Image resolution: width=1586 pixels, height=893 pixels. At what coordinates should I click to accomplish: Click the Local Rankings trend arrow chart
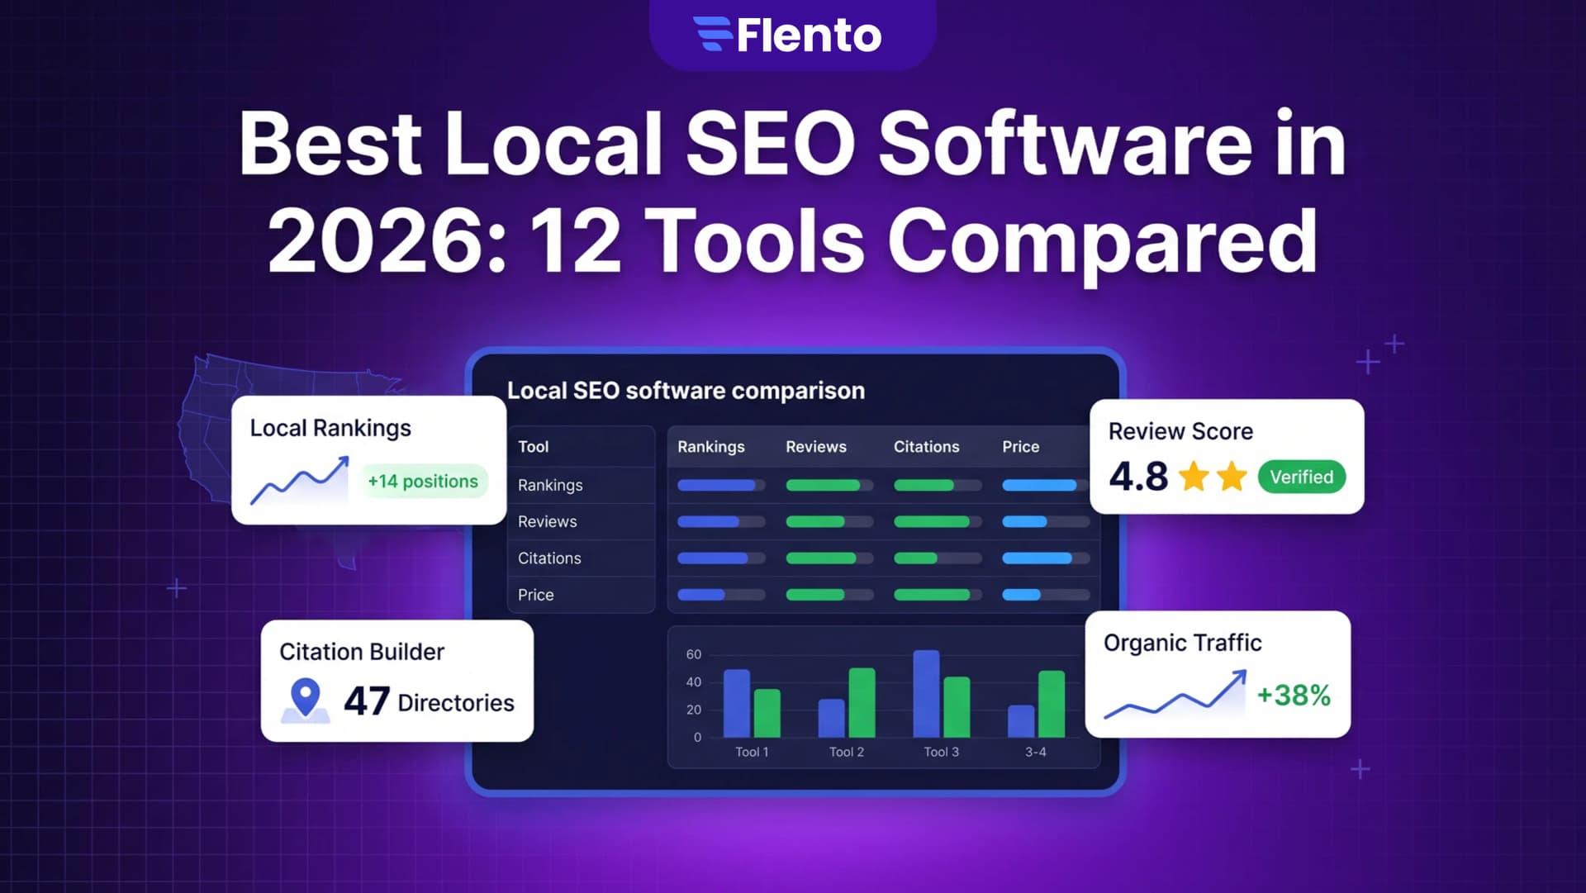click(x=300, y=480)
